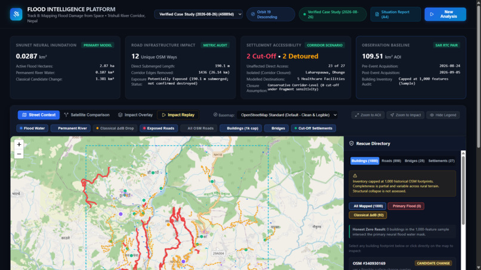The height and width of the screenshot is (270, 481).
Task: Switch to the Impact Overlay tab
Action: [x=135, y=115]
